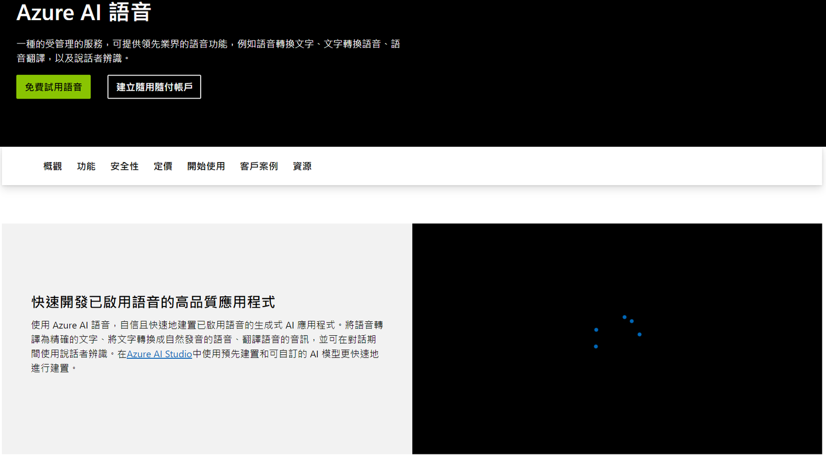Screen dimensions: 826x459
Task: Follow the Azure AI Studio hyperlink
Action: [x=159, y=354]
